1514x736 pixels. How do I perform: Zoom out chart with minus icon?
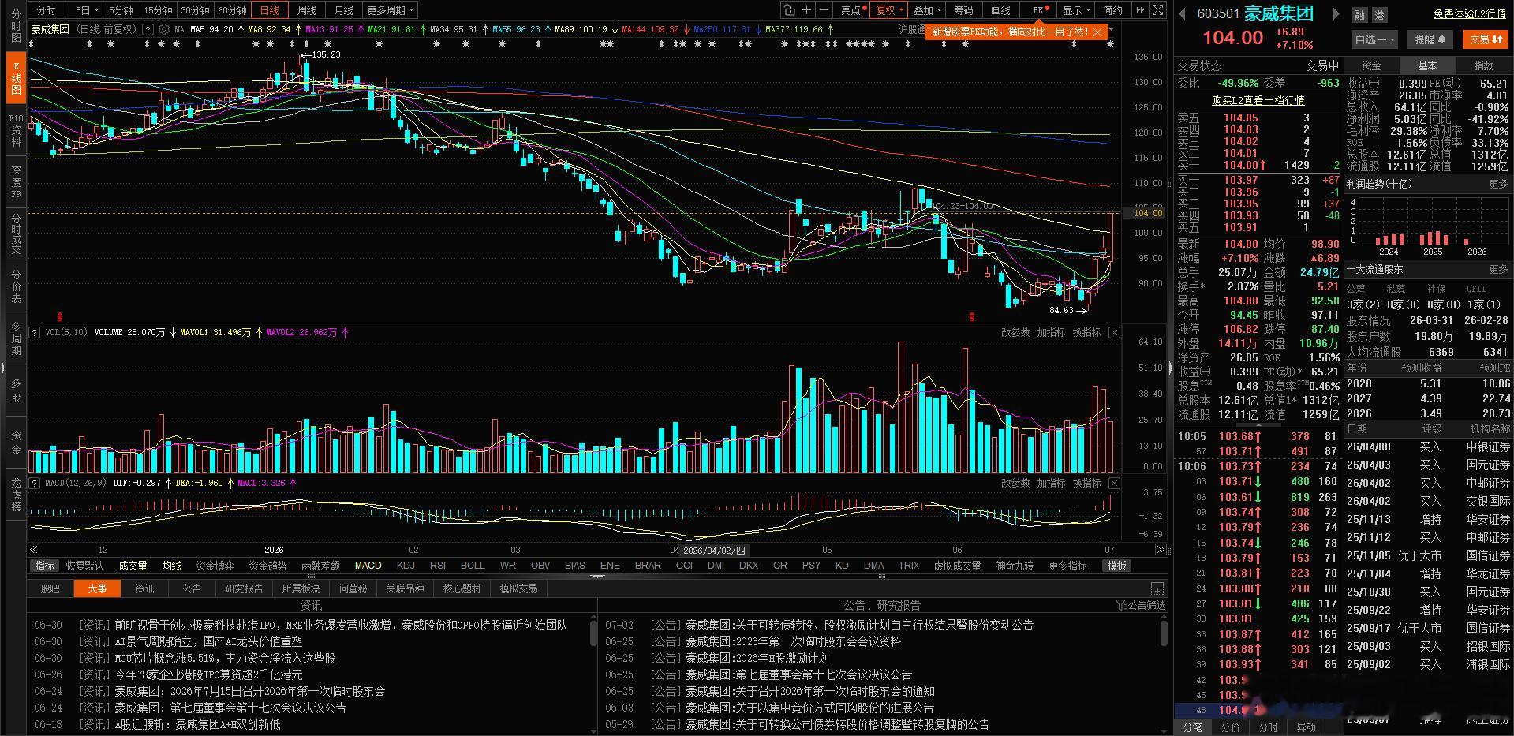[x=824, y=10]
